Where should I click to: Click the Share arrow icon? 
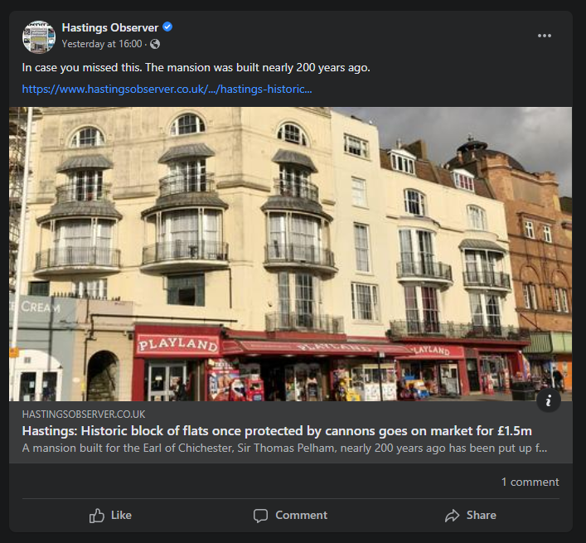coord(452,516)
